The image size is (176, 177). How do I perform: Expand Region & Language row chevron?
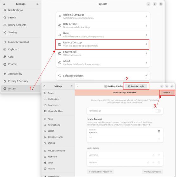[x=146, y=16]
